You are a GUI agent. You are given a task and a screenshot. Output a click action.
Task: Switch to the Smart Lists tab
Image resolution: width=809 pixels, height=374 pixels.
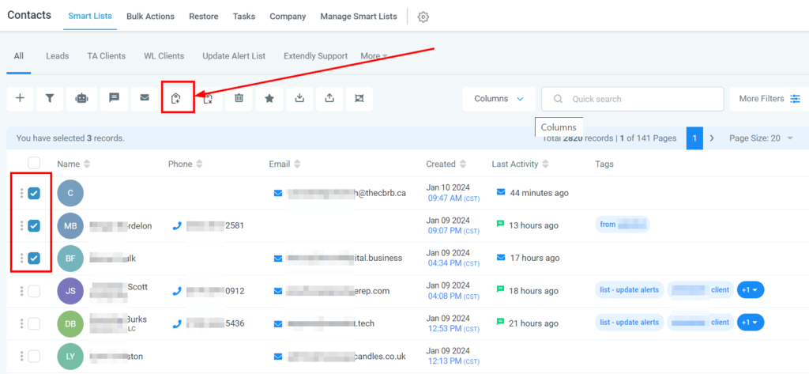tap(90, 17)
